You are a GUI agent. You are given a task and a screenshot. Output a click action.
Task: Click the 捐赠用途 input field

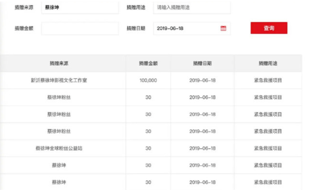(x=192, y=8)
